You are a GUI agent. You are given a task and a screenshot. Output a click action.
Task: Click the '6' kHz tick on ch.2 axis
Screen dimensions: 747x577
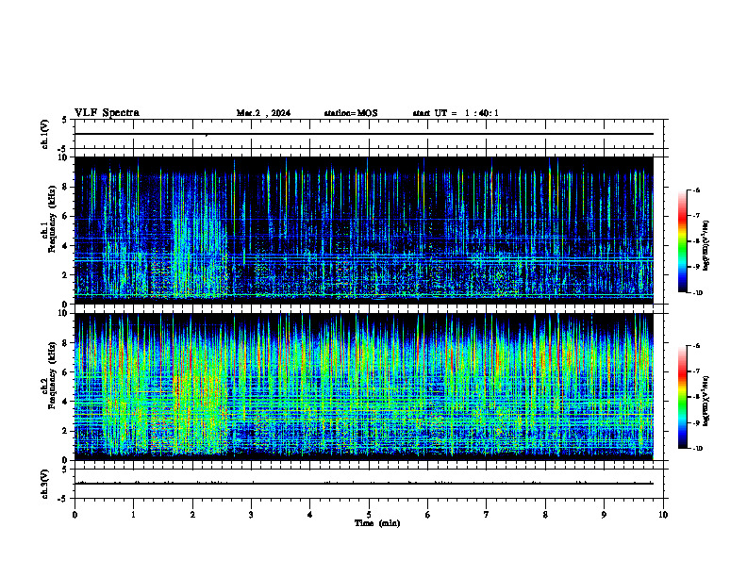[66, 372]
